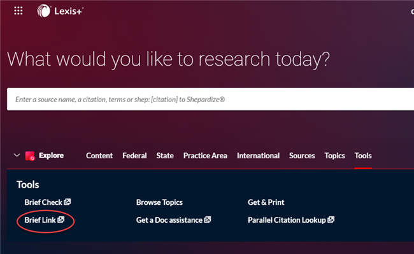The width and height of the screenshot is (414, 254).
Task: Click the red Explore search icon
Action: tap(30, 156)
